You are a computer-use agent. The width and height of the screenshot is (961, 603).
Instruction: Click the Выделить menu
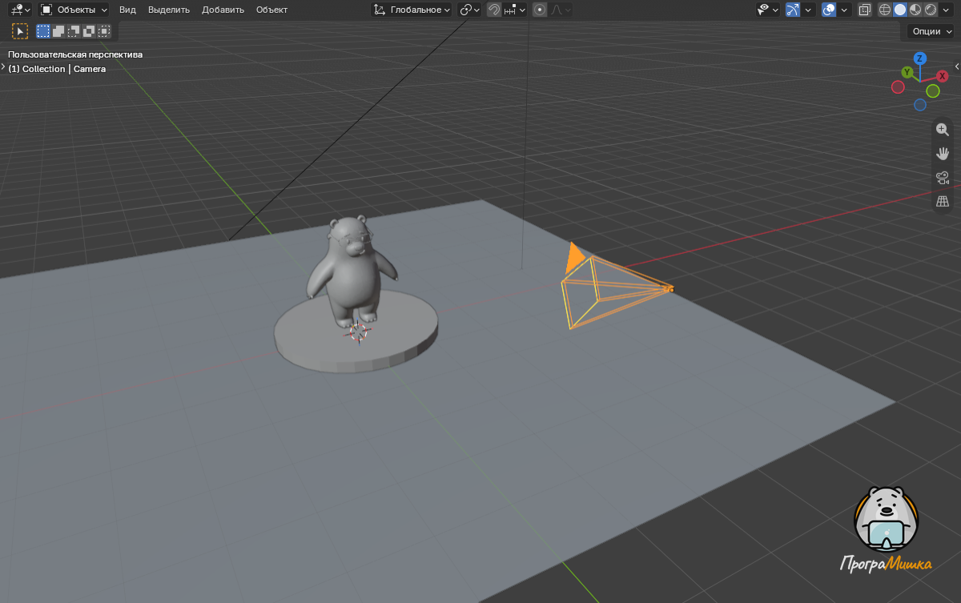(169, 10)
